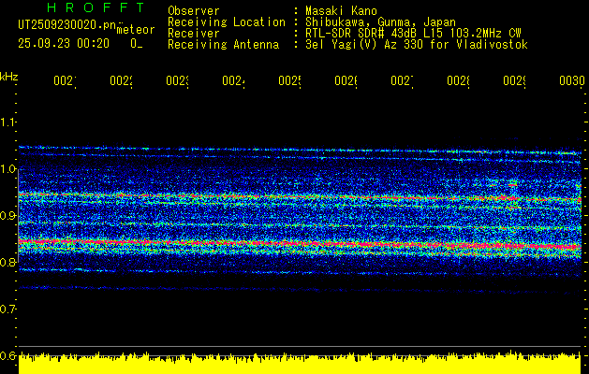Click the 0024 time marker
This screenshot has height=374, width=589.
click(233, 81)
